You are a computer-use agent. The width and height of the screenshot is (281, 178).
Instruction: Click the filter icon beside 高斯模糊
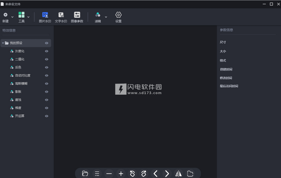(12, 84)
